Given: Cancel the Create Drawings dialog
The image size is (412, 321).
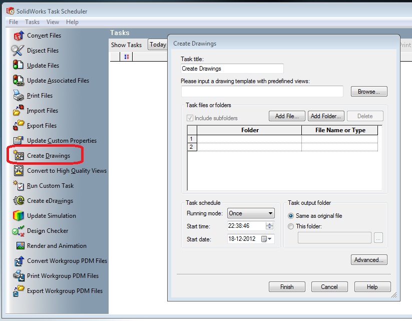Looking at the screenshot, I should [x=329, y=287].
